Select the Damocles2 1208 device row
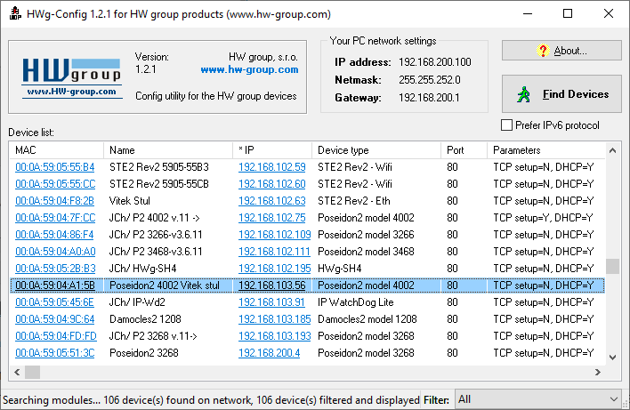630x410 pixels. [x=307, y=319]
